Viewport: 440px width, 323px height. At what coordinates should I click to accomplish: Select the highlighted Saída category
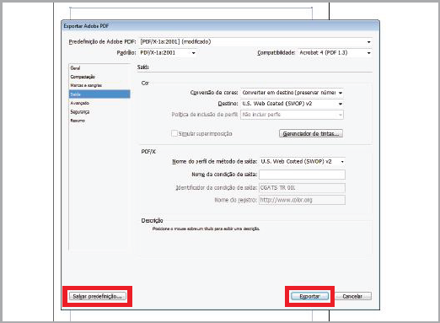[99, 94]
